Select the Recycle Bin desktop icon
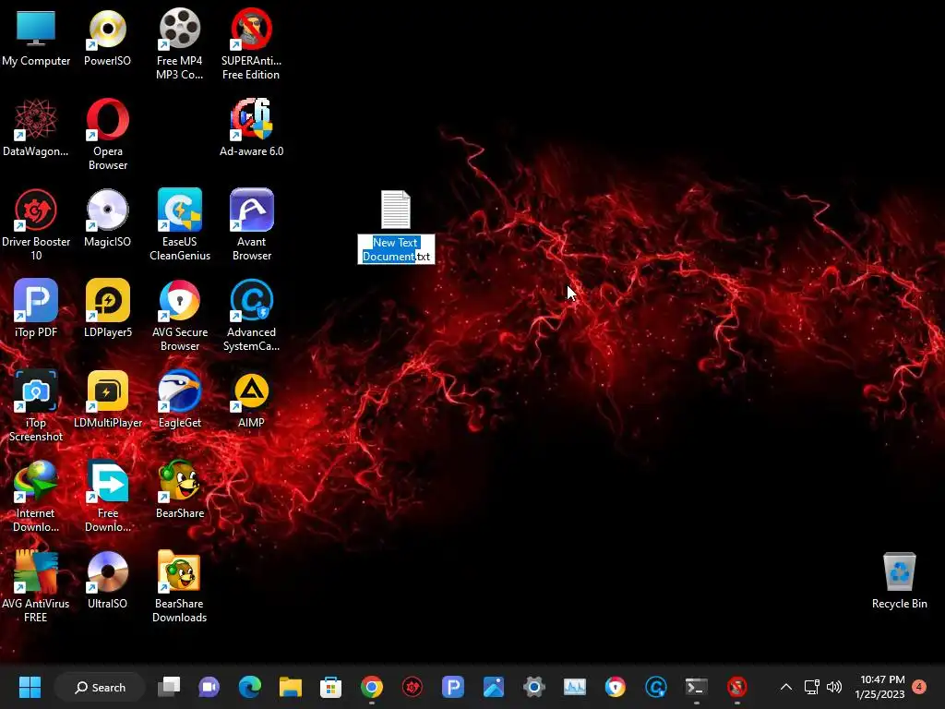The height and width of the screenshot is (709, 945). click(x=899, y=581)
